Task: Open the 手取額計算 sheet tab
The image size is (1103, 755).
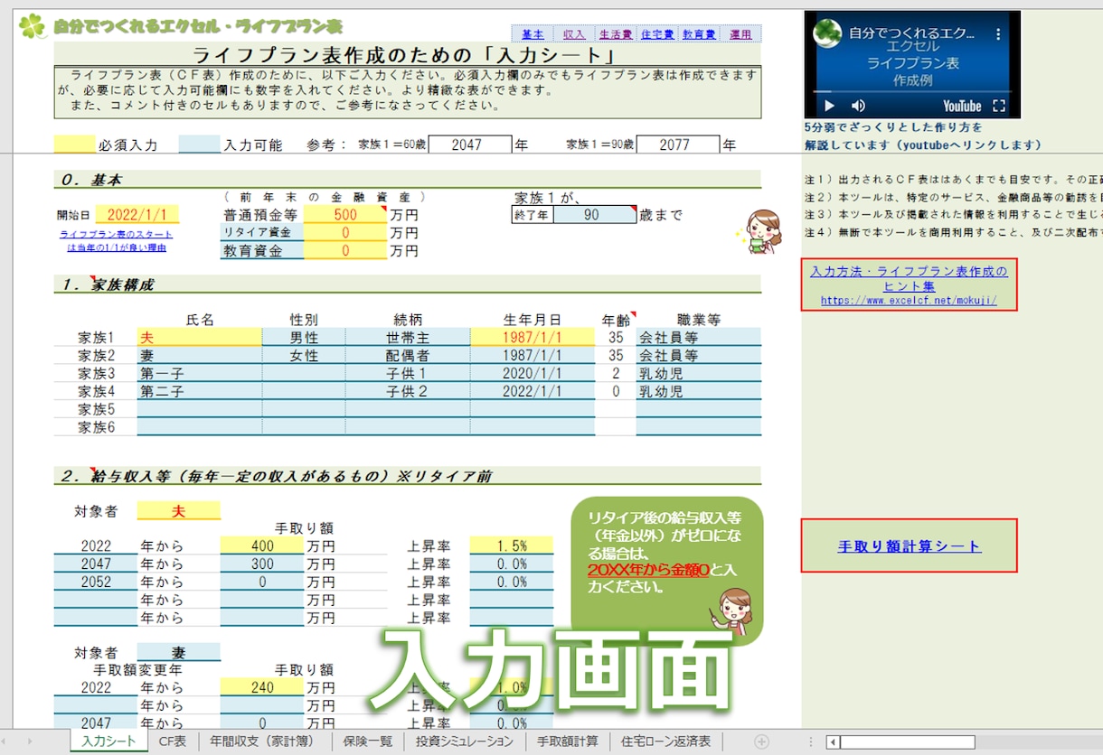Action: (568, 741)
